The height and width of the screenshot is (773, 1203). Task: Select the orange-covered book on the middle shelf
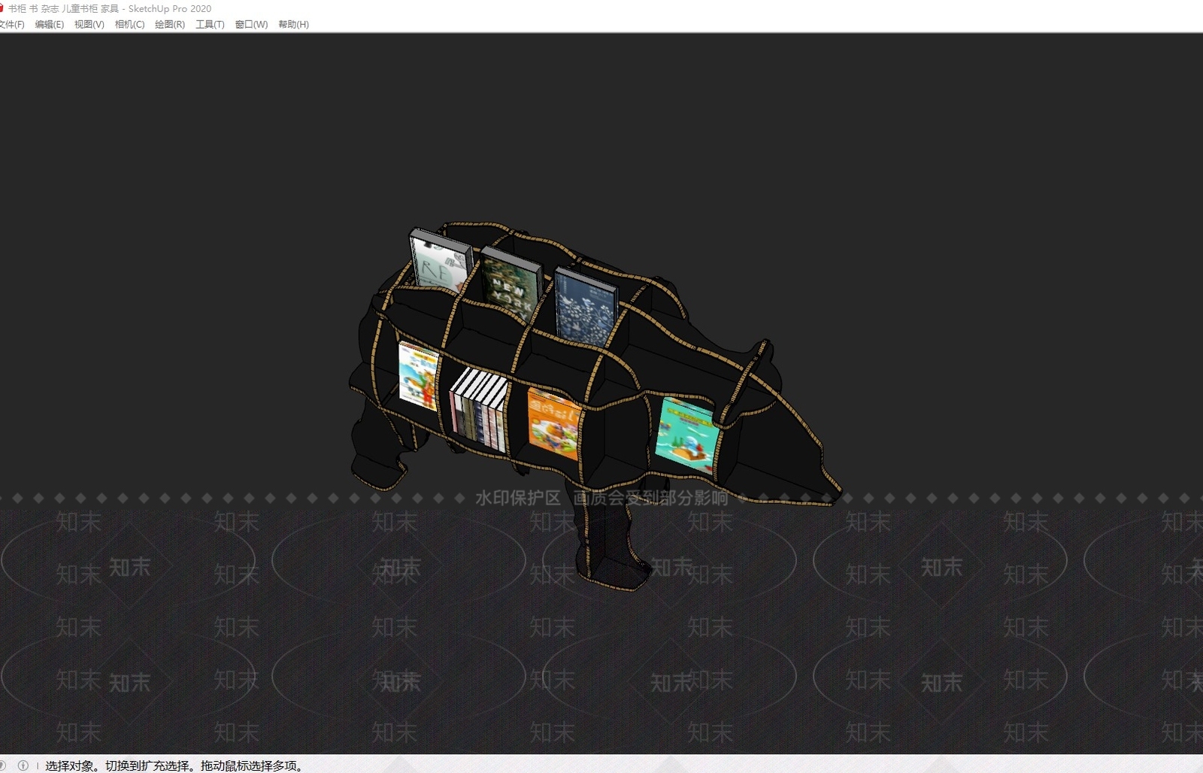click(x=553, y=423)
